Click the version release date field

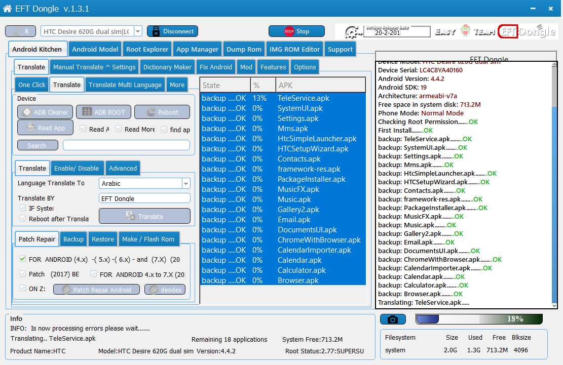click(397, 32)
